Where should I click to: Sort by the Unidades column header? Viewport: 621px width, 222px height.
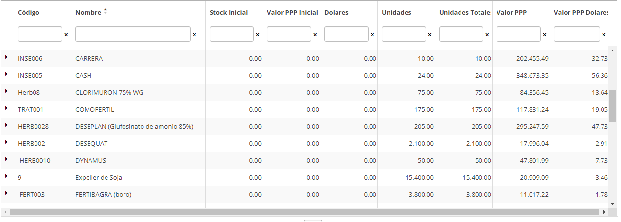(x=396, y=12)
